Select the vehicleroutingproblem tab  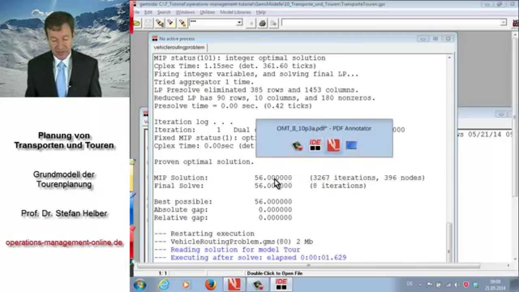tap(179, 47)
